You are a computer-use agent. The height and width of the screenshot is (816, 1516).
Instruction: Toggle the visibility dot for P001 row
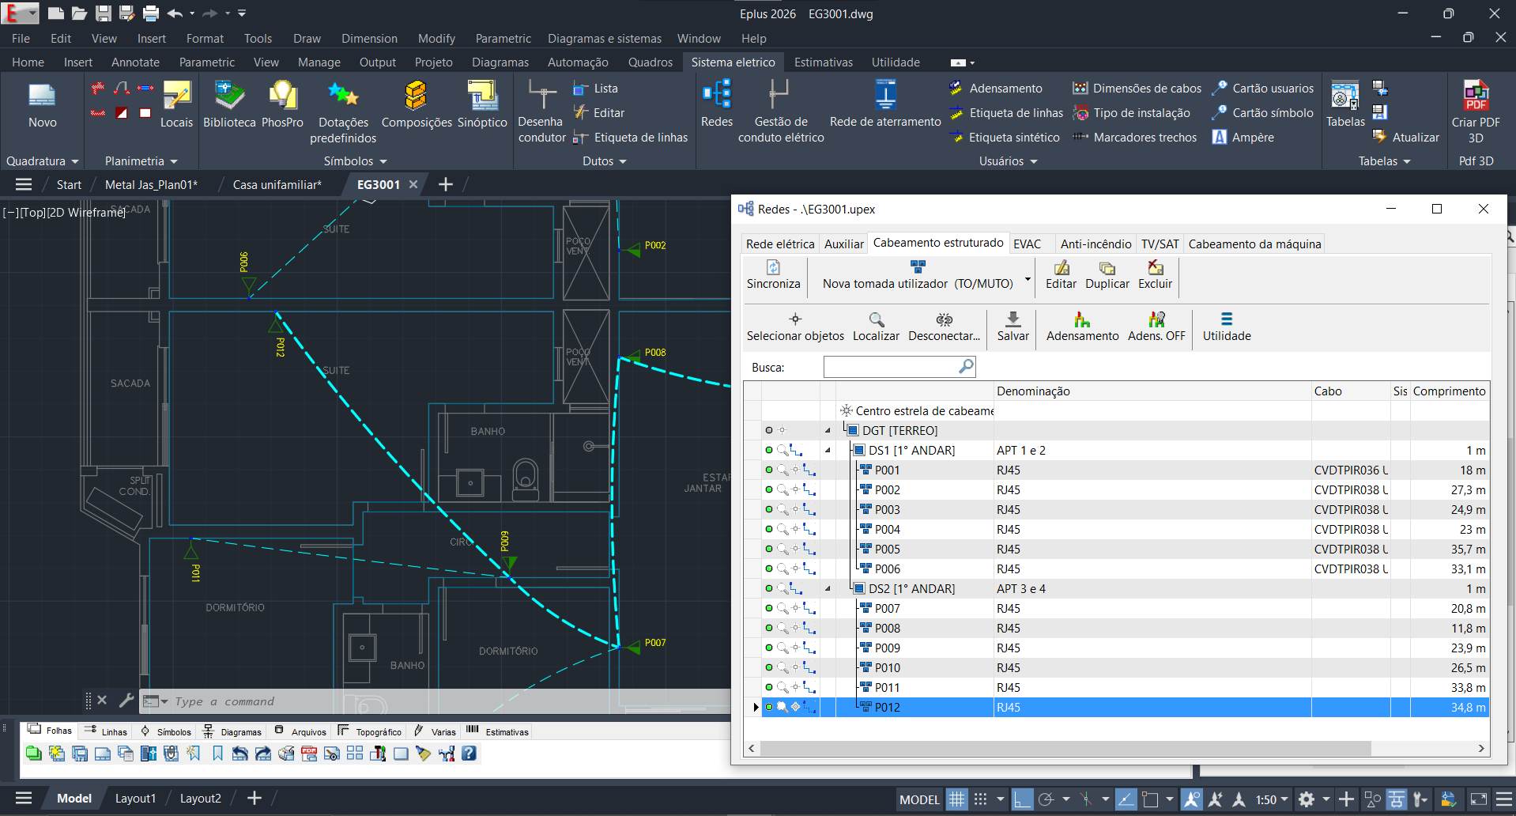(x=769, y=470)
